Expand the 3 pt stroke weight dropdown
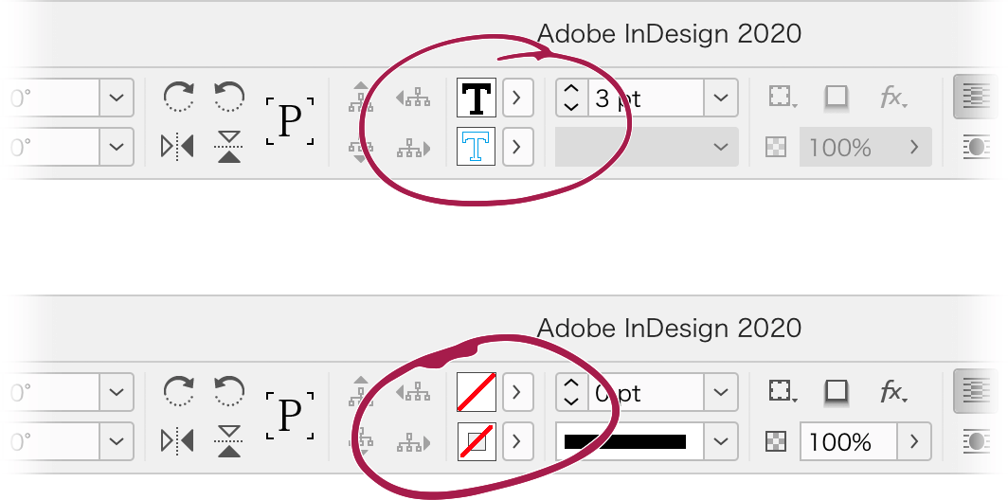The width and height of the screenshot is (1008, 500). coord(721,98)
